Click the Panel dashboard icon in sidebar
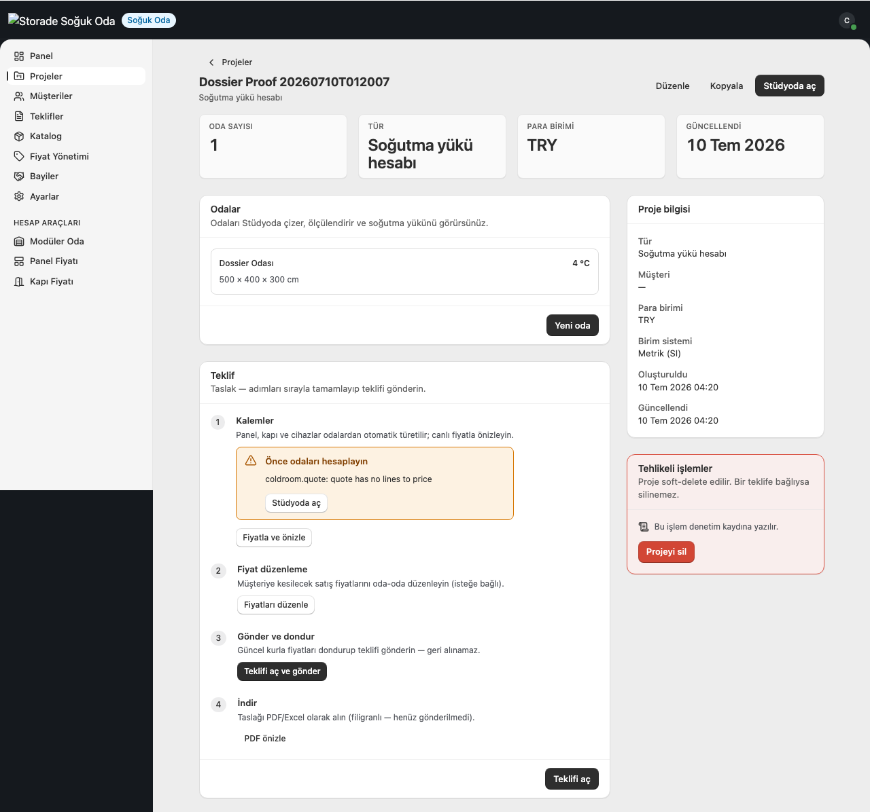Screen dimensions: 870x812 pos(19,56)
